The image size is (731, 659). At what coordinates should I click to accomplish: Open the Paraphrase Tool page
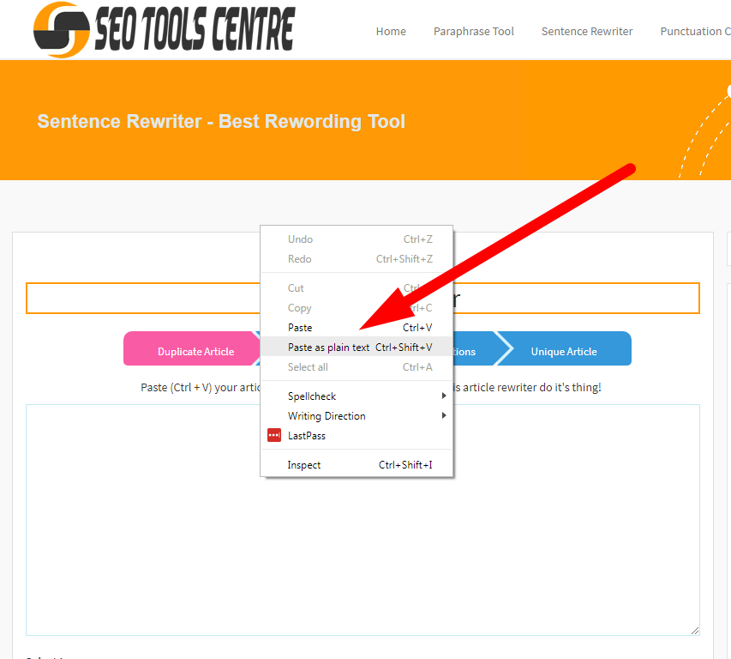tap(473, 31)
